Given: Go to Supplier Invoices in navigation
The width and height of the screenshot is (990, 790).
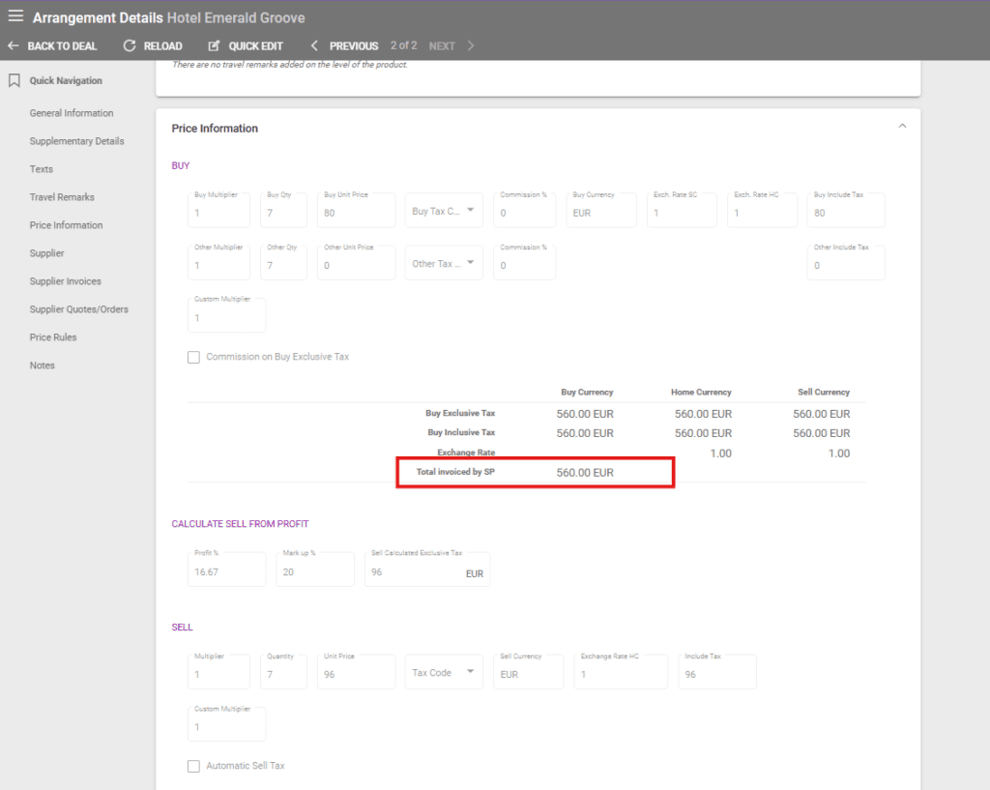Looking at the screenshot, I should [65, 281].
